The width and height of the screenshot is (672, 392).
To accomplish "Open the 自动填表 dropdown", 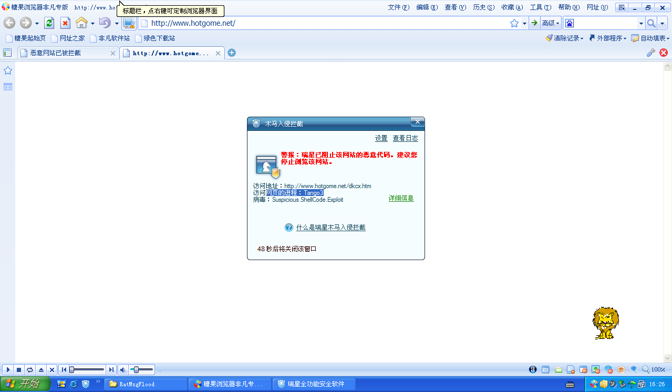I will point(650,38).
